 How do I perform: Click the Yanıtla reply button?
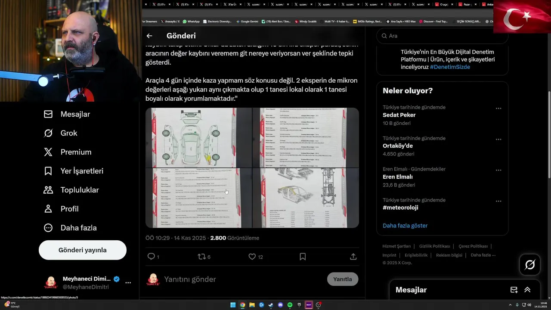(343, 279)
